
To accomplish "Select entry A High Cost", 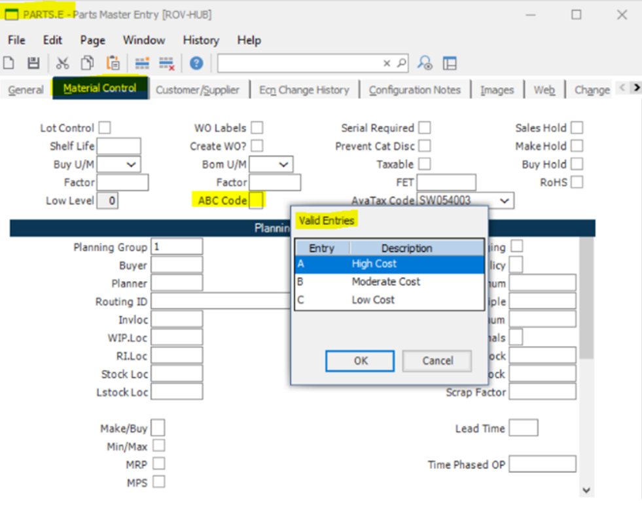I will tap(389, 264).
